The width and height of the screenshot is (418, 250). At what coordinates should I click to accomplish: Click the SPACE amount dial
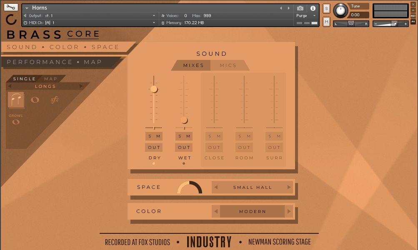[190, 188]
